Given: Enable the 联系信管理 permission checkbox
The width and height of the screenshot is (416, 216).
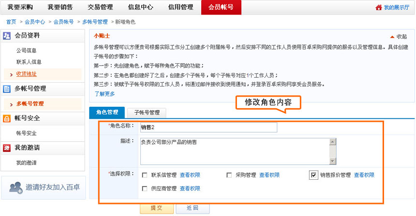Looking at the screenshot, I should tap(145, 175).
